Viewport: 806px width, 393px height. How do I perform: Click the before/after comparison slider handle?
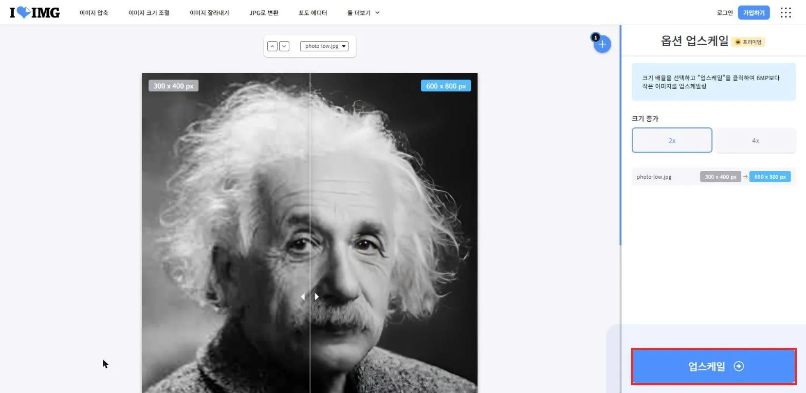point(309,296)
